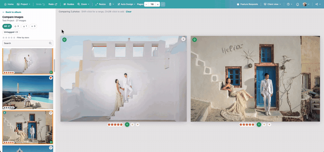Open the user avatar menu
324x152 pixels.
click(304, 4)
